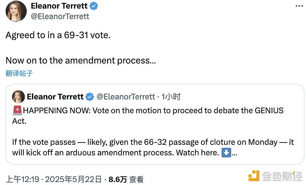Viewport: 306px width, 185px height.
Task: Open the more options ellipsis menu
Action: 299,6
